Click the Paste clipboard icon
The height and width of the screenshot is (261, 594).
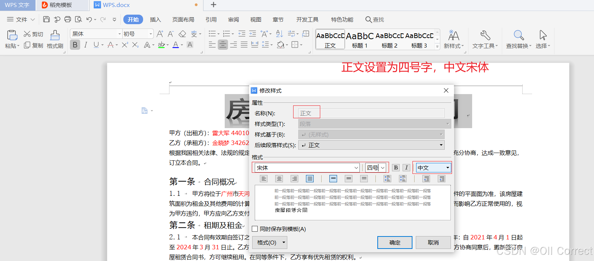(12, 36)
